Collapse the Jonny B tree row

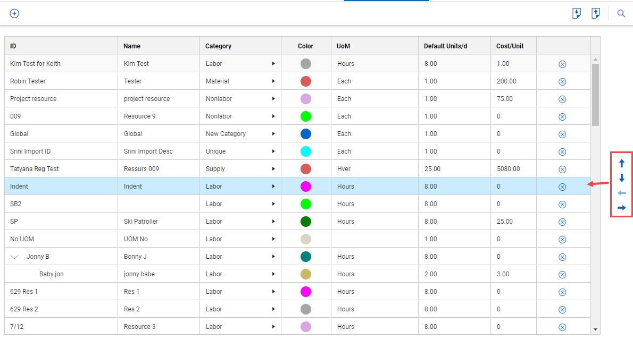click(x=14, y=257)
